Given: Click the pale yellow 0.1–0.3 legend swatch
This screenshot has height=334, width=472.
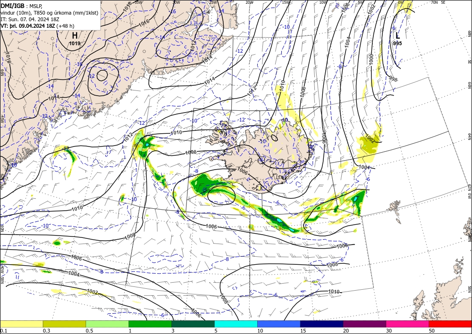Looking at the screenshot, I should (21, 324).
